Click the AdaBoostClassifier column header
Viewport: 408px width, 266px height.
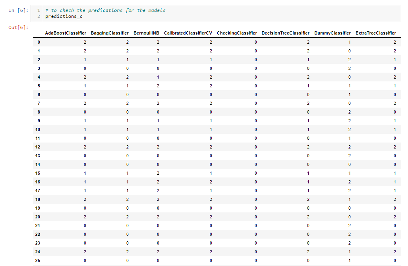tap(66, 33)
